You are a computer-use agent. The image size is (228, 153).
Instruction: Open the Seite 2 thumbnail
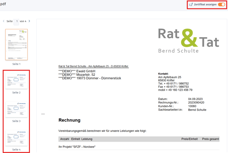coord(16,81)
